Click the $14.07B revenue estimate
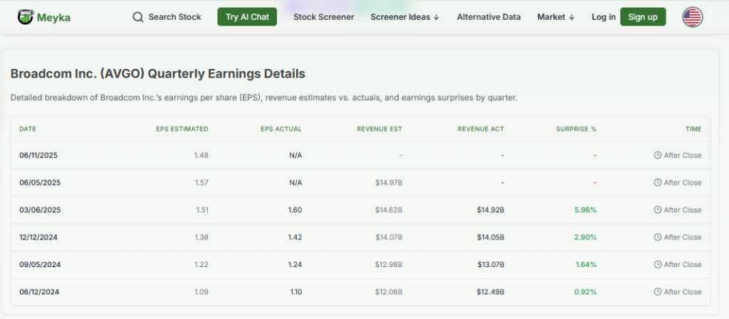Viewport: 729px width, 319px height. [389, 237]
